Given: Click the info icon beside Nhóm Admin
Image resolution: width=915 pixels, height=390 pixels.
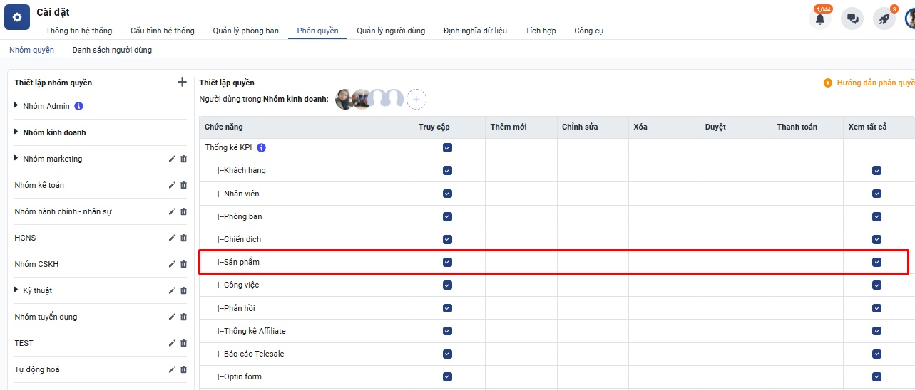Looking at the screenshot, I should coord(79,106).
